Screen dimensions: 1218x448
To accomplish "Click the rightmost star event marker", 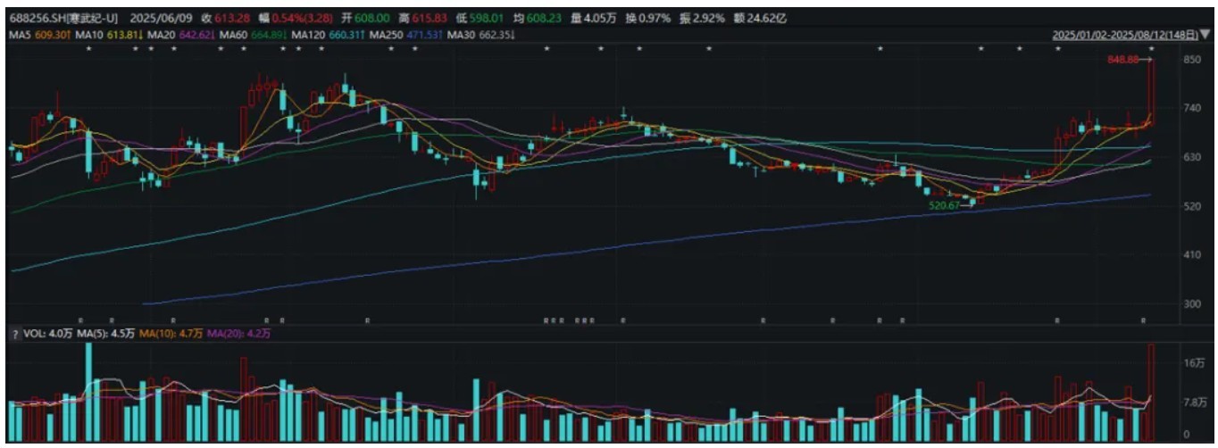I will coord(1151,49).
